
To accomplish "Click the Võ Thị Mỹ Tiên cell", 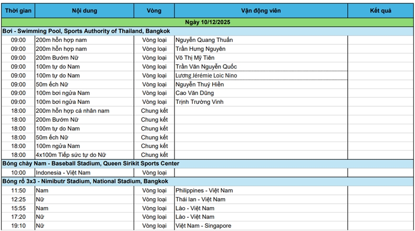I will coord(195,58).
